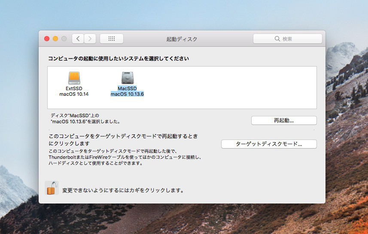Show all preferences grid button
This screenshot has height=234, width=368.
pos(112,39)
